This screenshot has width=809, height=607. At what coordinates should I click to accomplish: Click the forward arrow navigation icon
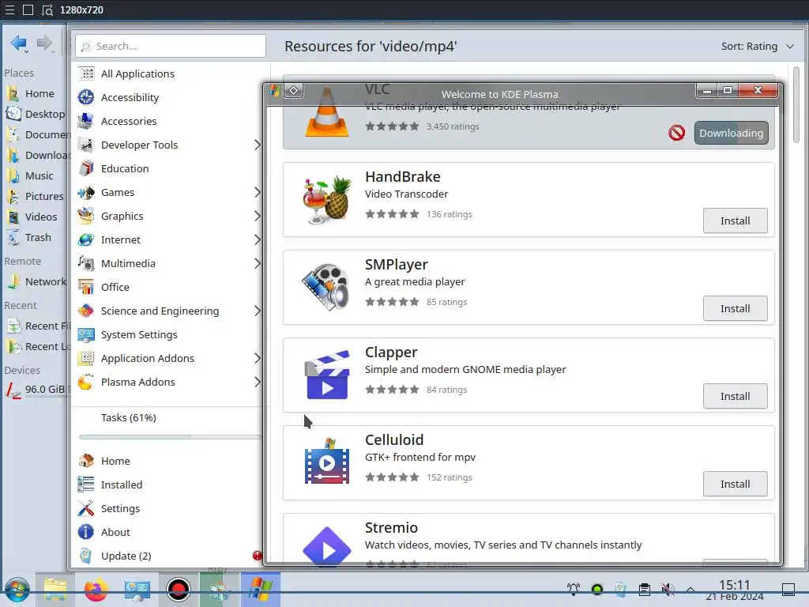click(45, 43)
